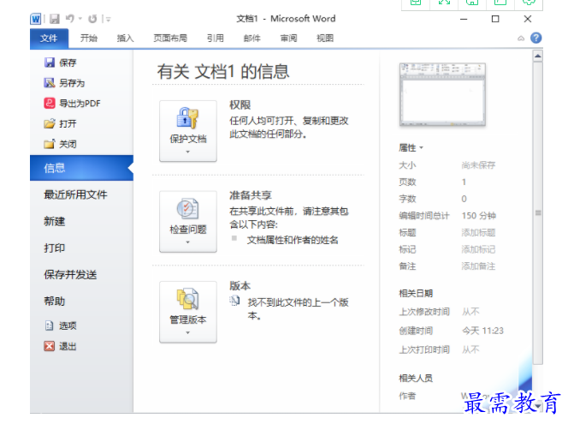Open 最近所用文件 section

(76, 194)
